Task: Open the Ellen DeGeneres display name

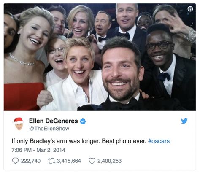Action: click(53, 121)
